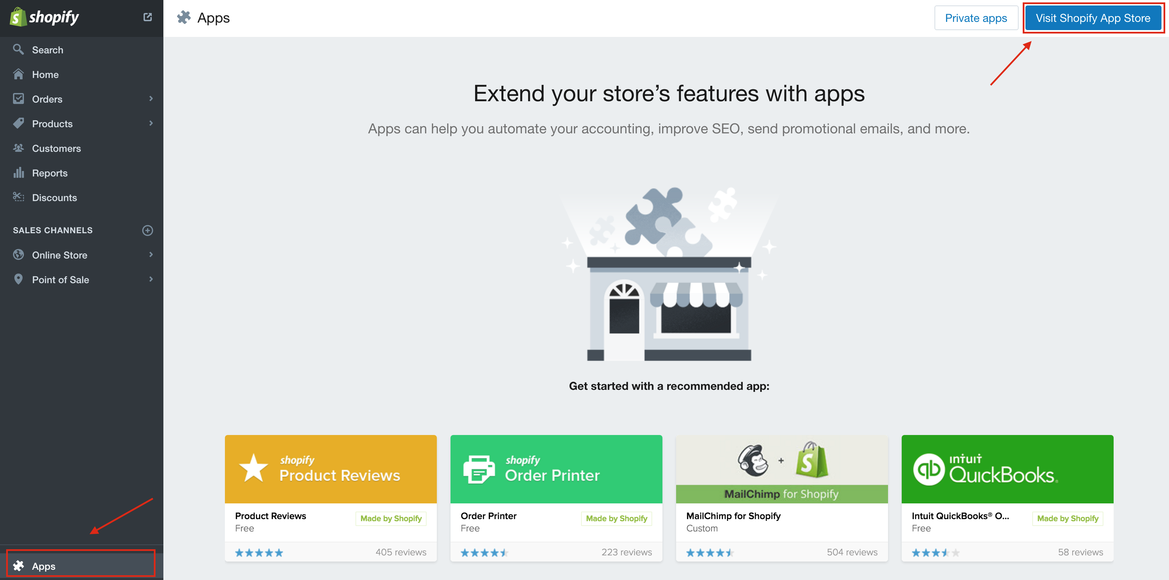Click the Reports bar chart icon
The width and height of the screenshot is (1169, 580).
click(x=18, y=173)
